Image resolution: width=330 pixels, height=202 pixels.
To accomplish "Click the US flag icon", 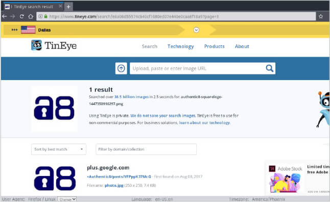I will [28, 30].
